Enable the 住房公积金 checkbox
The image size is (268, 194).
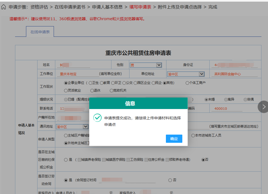(145, 160)
